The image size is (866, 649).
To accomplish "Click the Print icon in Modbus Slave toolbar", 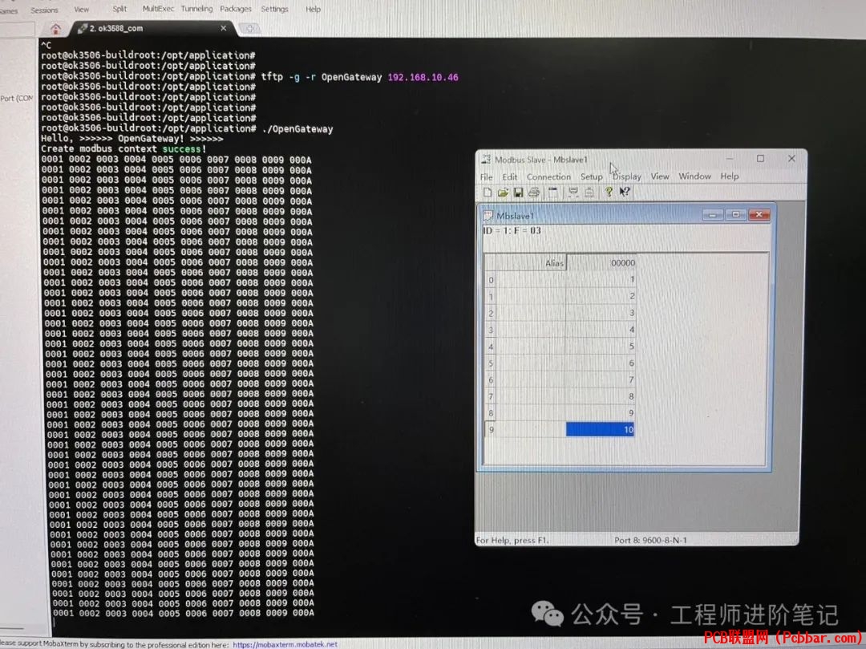I will [x=533, y=193].
